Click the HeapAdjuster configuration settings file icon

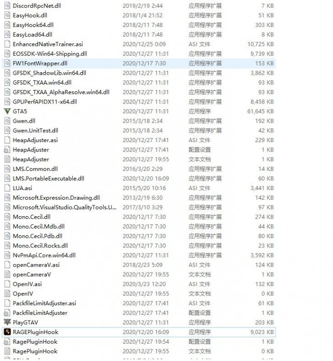click(7, 150)
